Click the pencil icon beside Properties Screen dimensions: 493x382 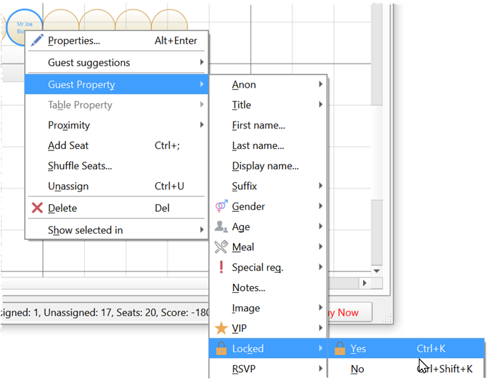coord(37,41)
